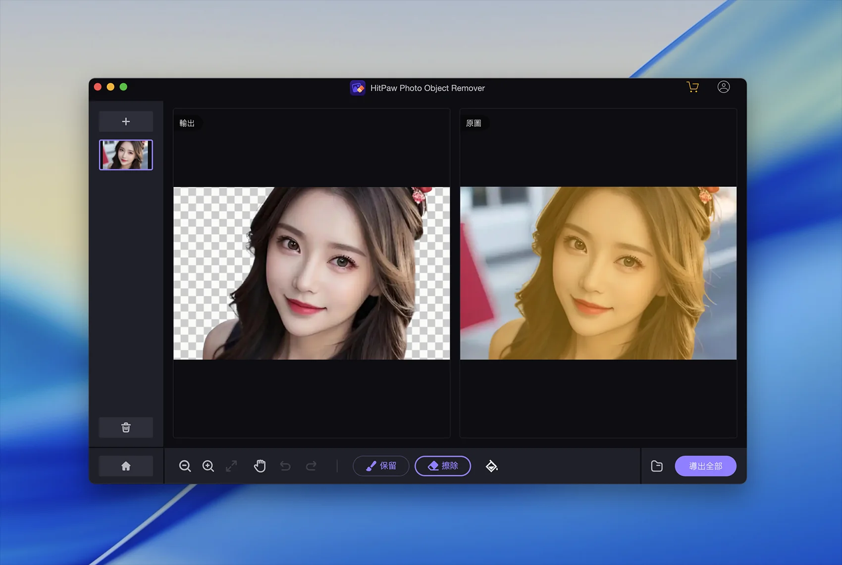Return to the home screen

(x=126, y=466)
